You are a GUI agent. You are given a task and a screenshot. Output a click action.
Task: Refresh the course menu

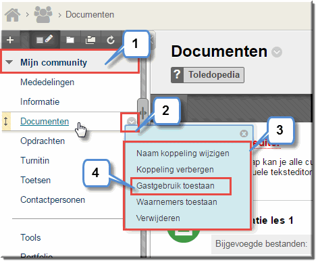111,40
